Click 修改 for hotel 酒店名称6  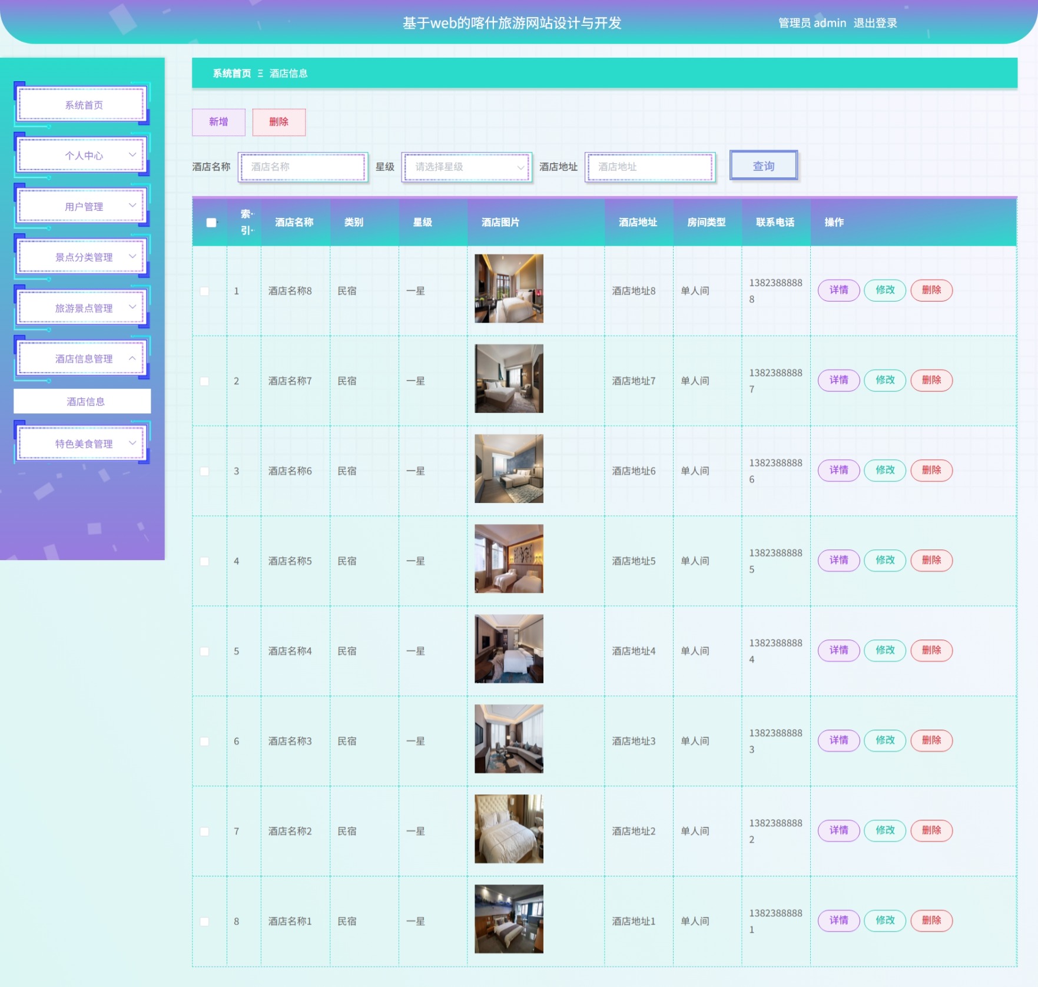point(885,471)
